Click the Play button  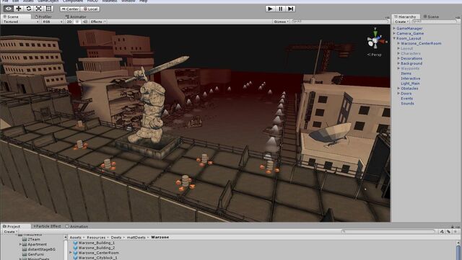click(x=270, y=9)
